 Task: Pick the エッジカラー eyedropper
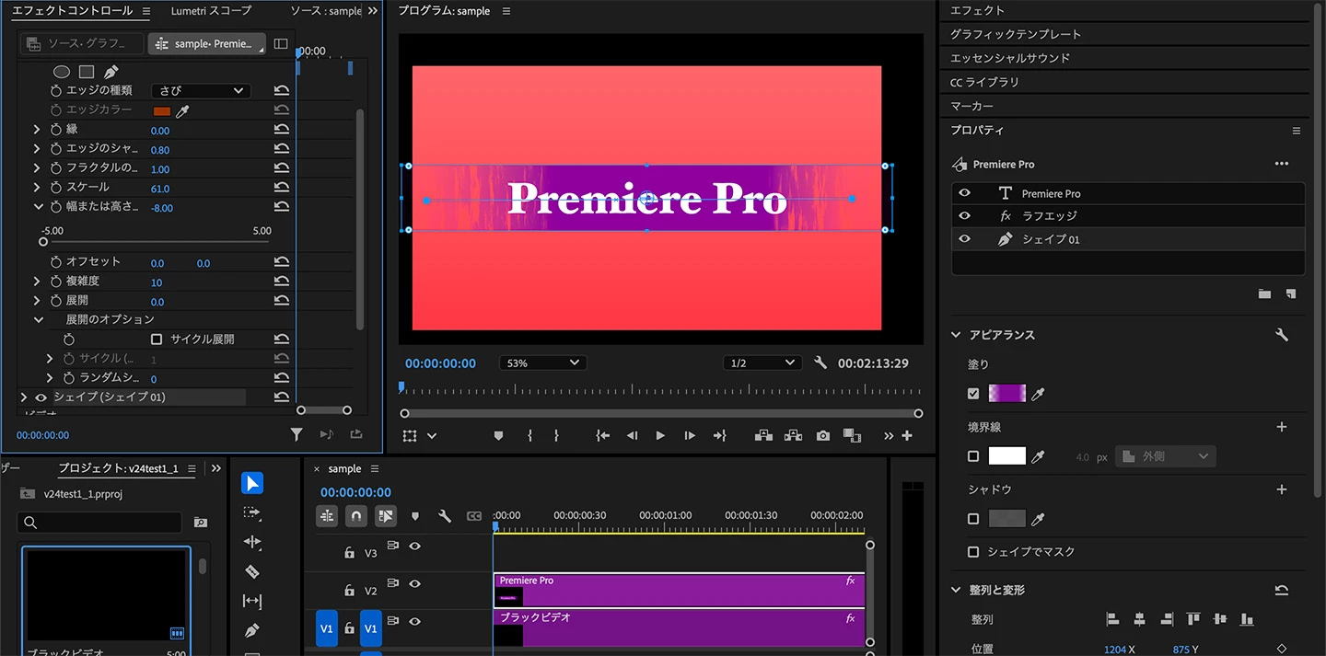(183, 110)
